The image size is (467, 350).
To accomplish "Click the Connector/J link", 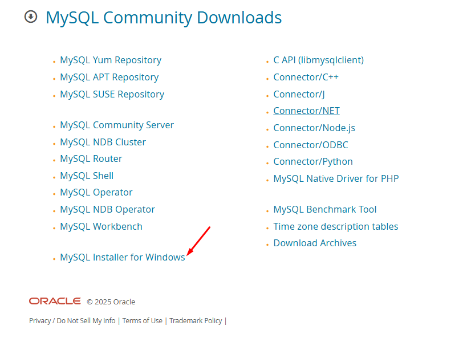I will (x=299, y=95).
